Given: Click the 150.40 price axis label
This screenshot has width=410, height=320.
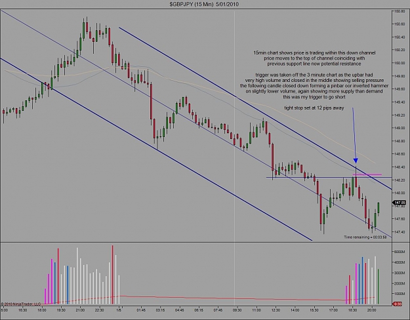Looking at the screenshot, I should tap(400, 37).
